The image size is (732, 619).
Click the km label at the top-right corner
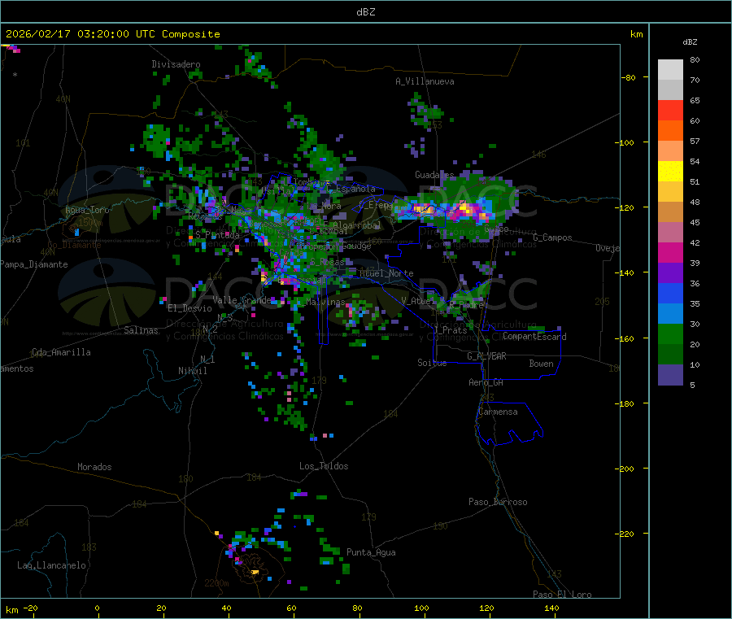click(x=636, y=34)
